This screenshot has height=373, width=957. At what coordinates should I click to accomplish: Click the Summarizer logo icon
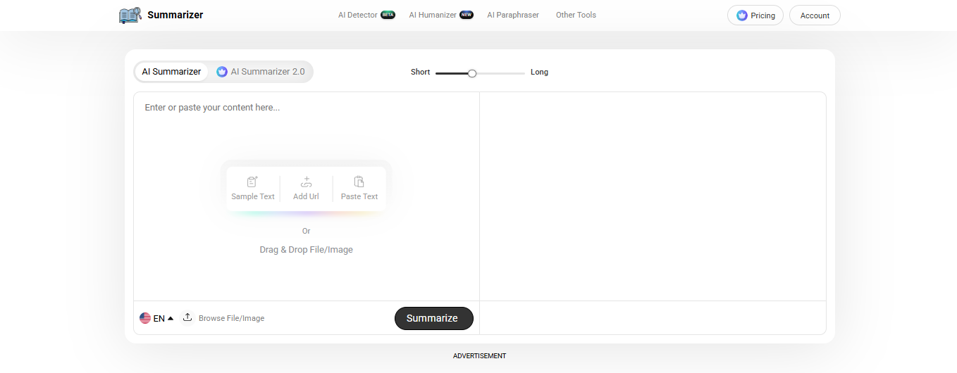pos(130,15)
